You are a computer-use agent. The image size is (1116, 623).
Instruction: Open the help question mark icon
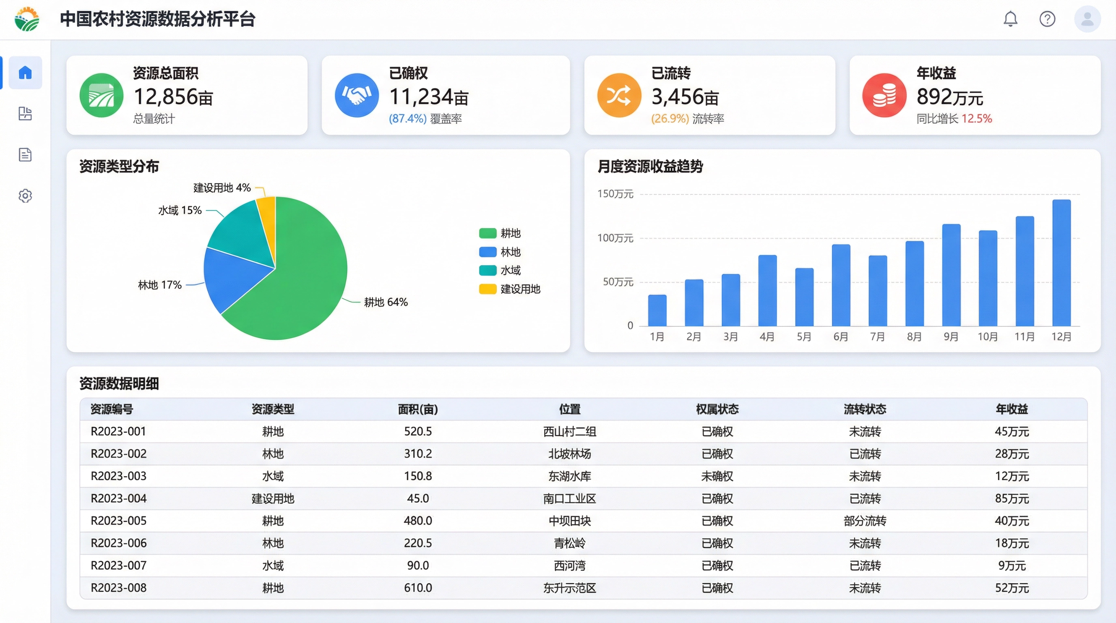pos(1047,19)
